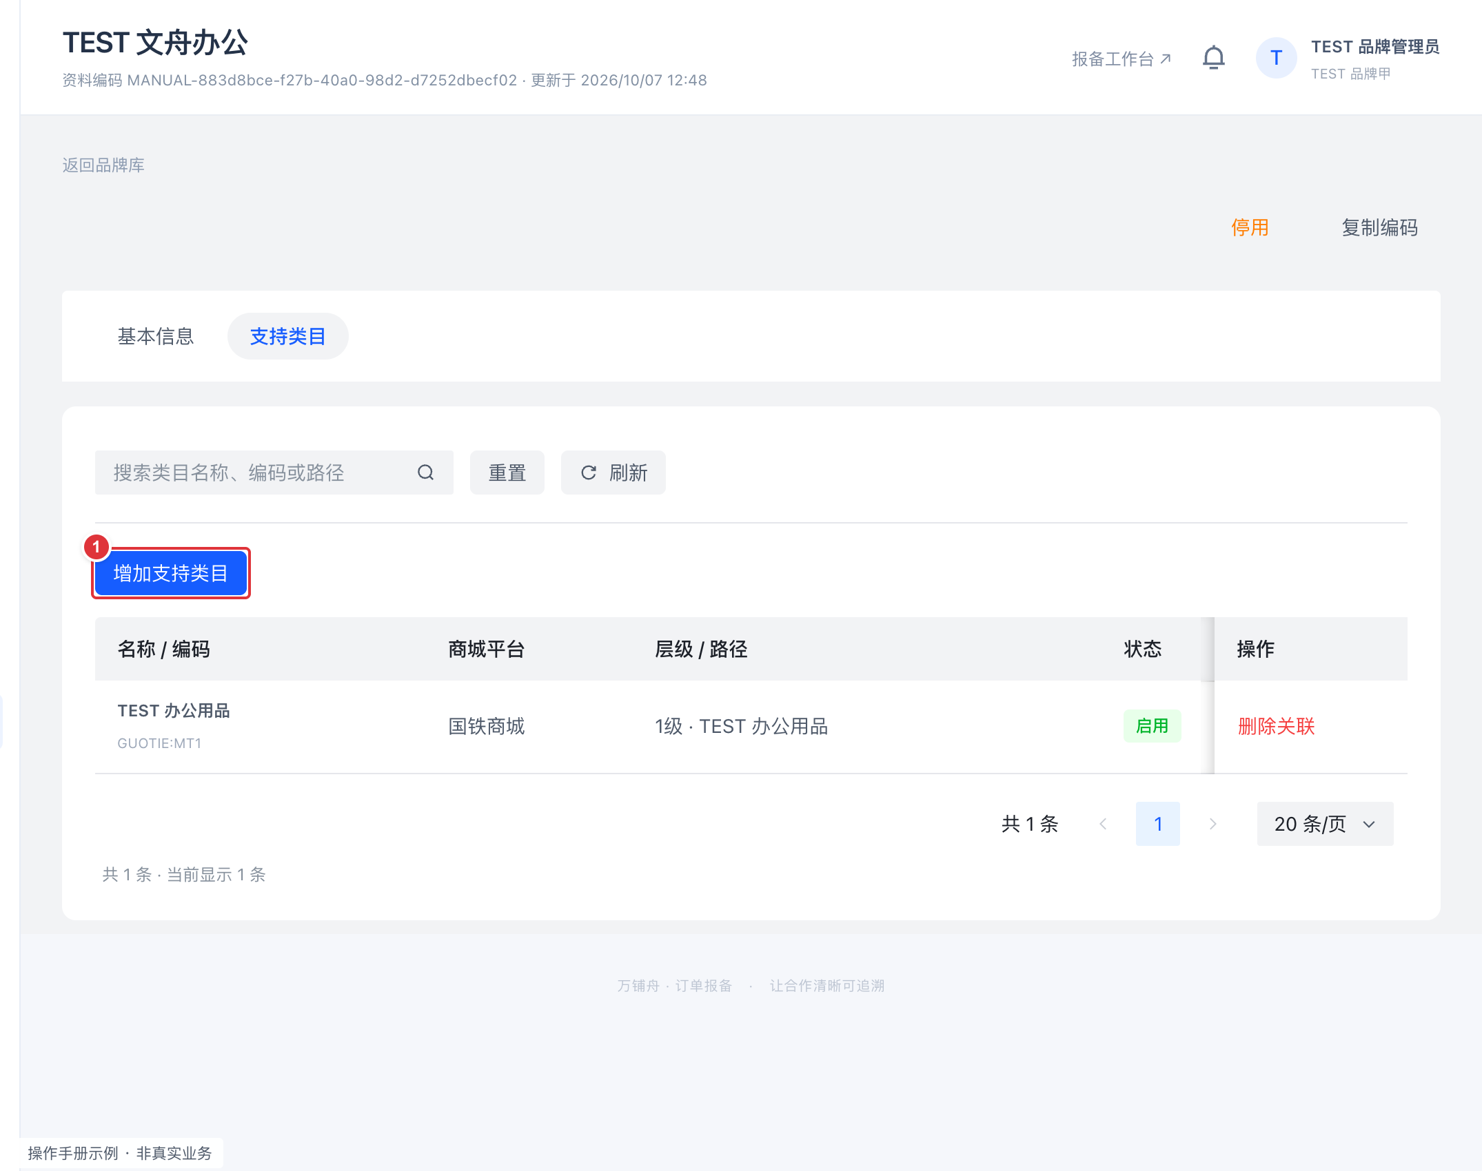Click the 共 1 条 pagination total

pyautogui.click(x=1030, y=824)
